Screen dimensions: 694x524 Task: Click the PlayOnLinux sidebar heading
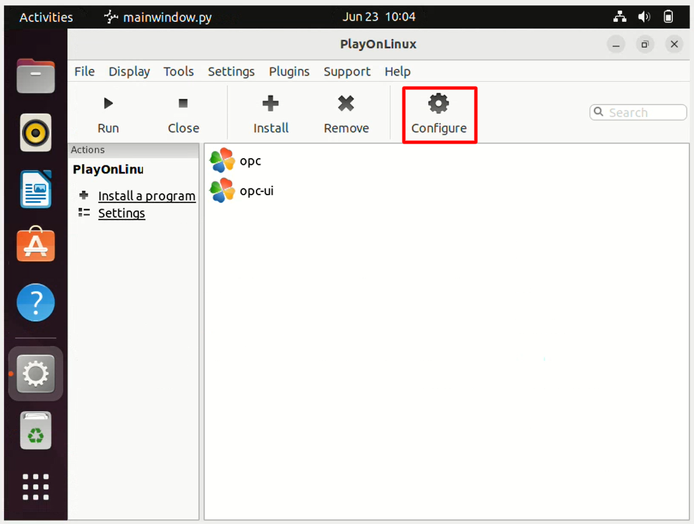tap(108, 169)
